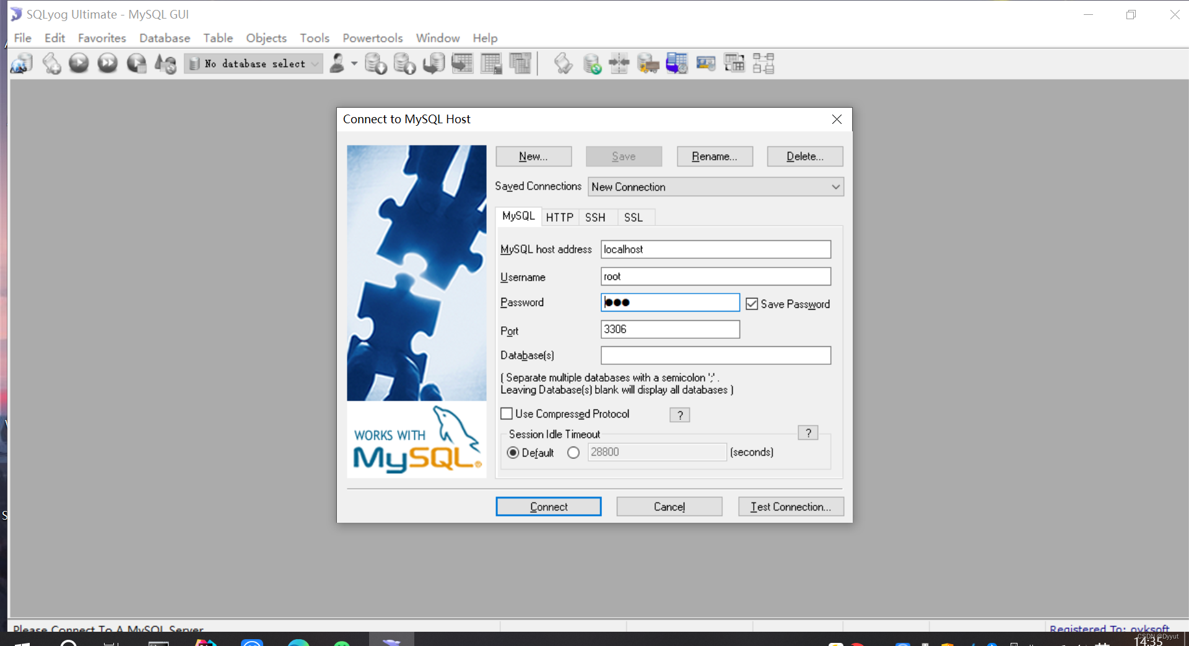Open the Tools menu
The width and height of the screenshot is (1189, 646).
click(x=315, y=38)
